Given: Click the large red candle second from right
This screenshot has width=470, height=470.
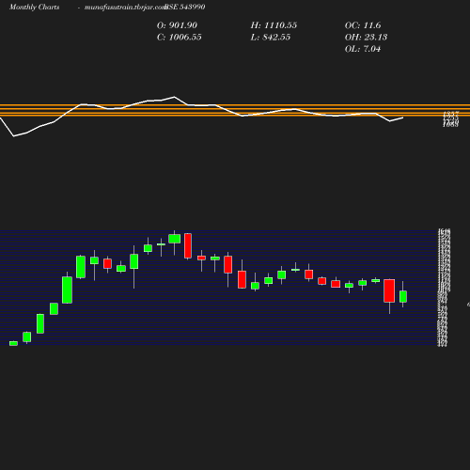Looking at the screenshot, I should [x=389, y=290].
